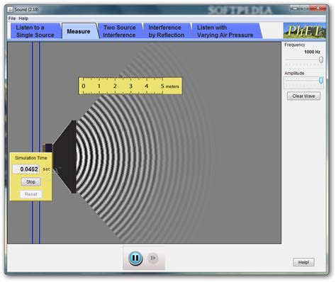Click the black speaker cone

point(65,157)
